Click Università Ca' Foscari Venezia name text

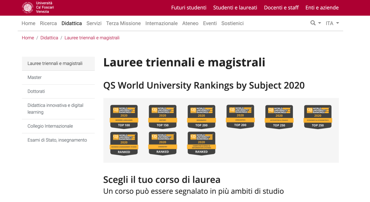(45, 7)
